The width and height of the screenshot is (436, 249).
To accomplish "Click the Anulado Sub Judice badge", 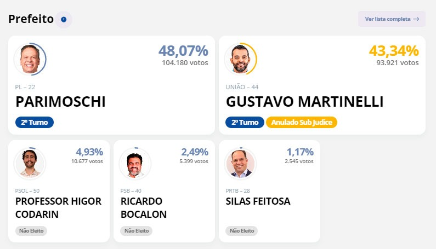I will [x=302, y=122].
